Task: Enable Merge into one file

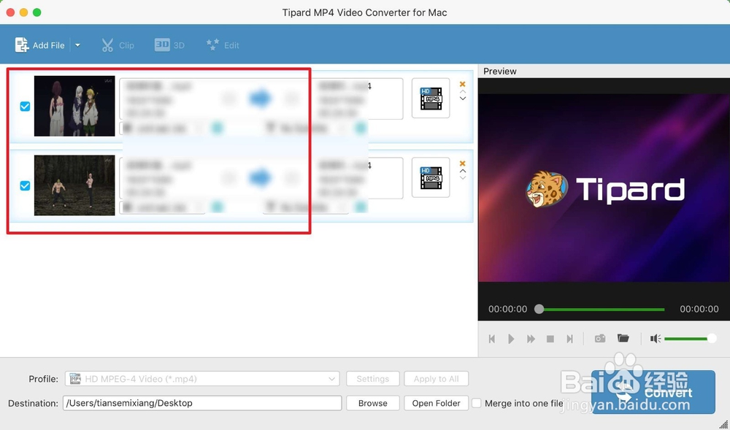Action: (x=477, y=402)
